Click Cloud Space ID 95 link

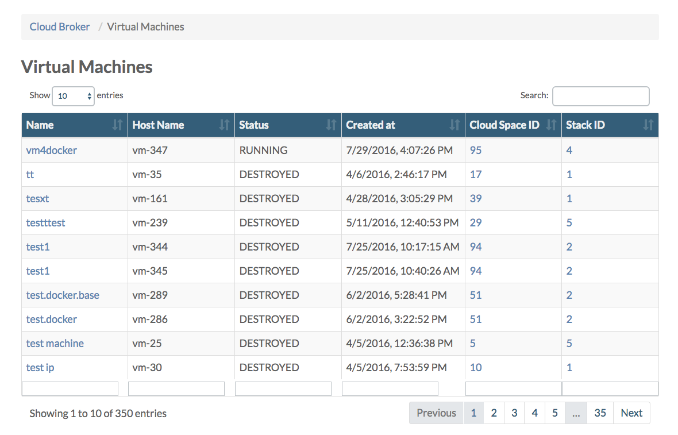pyautogui.click(x=476, y=150)
